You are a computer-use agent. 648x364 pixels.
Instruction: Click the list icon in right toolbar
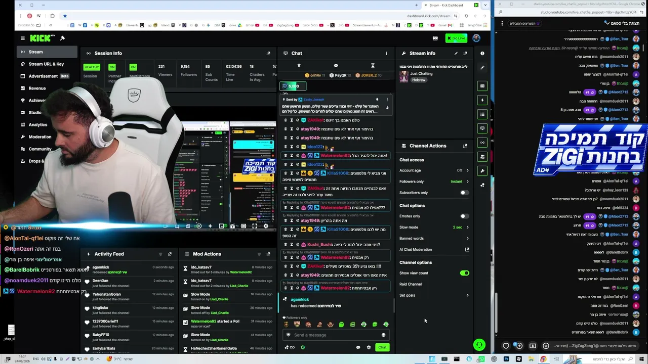tap(482, 114)
